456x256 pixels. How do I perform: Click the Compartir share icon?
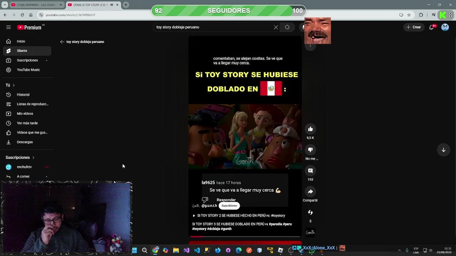click(x=310, y=192)
